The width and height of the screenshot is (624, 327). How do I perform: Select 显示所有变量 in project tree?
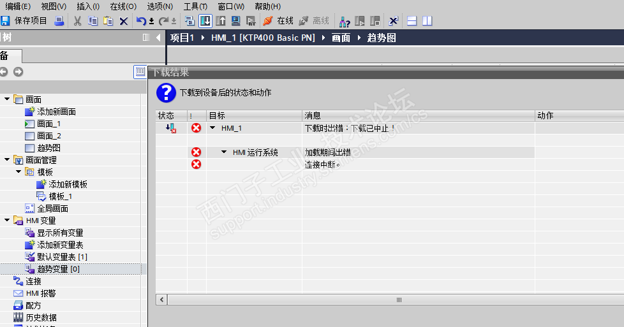pos(60,233)
